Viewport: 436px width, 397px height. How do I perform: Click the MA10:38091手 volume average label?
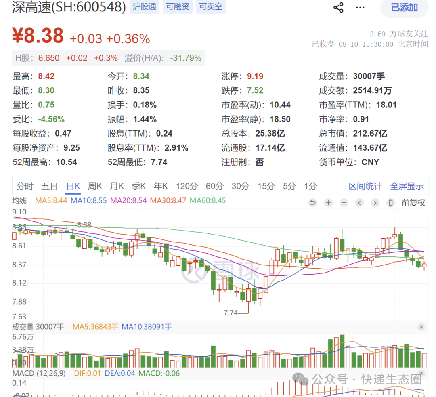coord(147,327)
